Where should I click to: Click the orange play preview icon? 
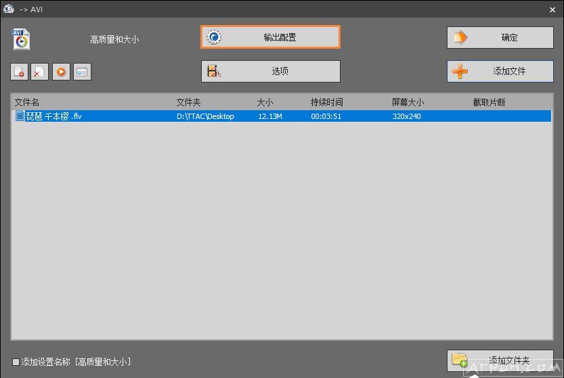61,72
